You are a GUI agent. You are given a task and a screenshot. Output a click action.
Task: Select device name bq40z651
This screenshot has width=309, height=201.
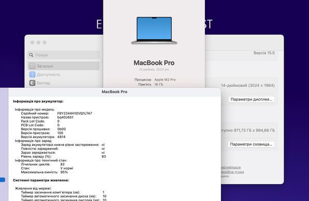65,117
